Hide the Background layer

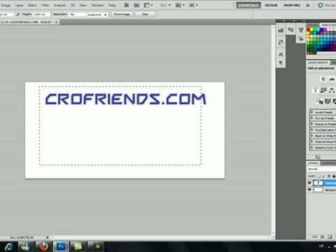[x=309, y=190]
